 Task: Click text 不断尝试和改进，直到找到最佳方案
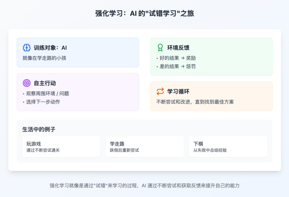[195, 102]
